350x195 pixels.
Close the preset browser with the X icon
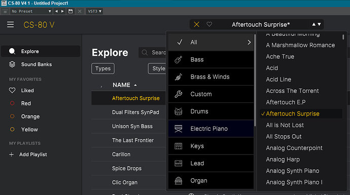[x=197, y=24]
